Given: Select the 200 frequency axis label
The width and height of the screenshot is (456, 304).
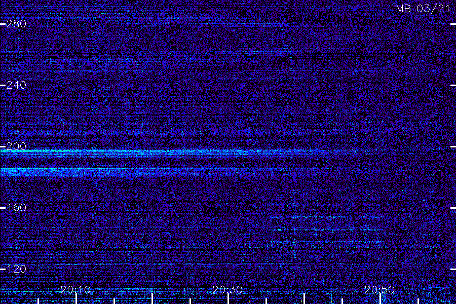Looking at the screenshot, I should coord(16,146).
